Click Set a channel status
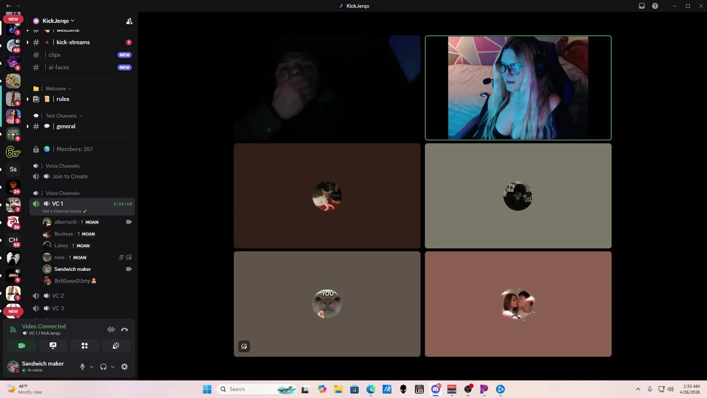 click(x=65, y=211)
